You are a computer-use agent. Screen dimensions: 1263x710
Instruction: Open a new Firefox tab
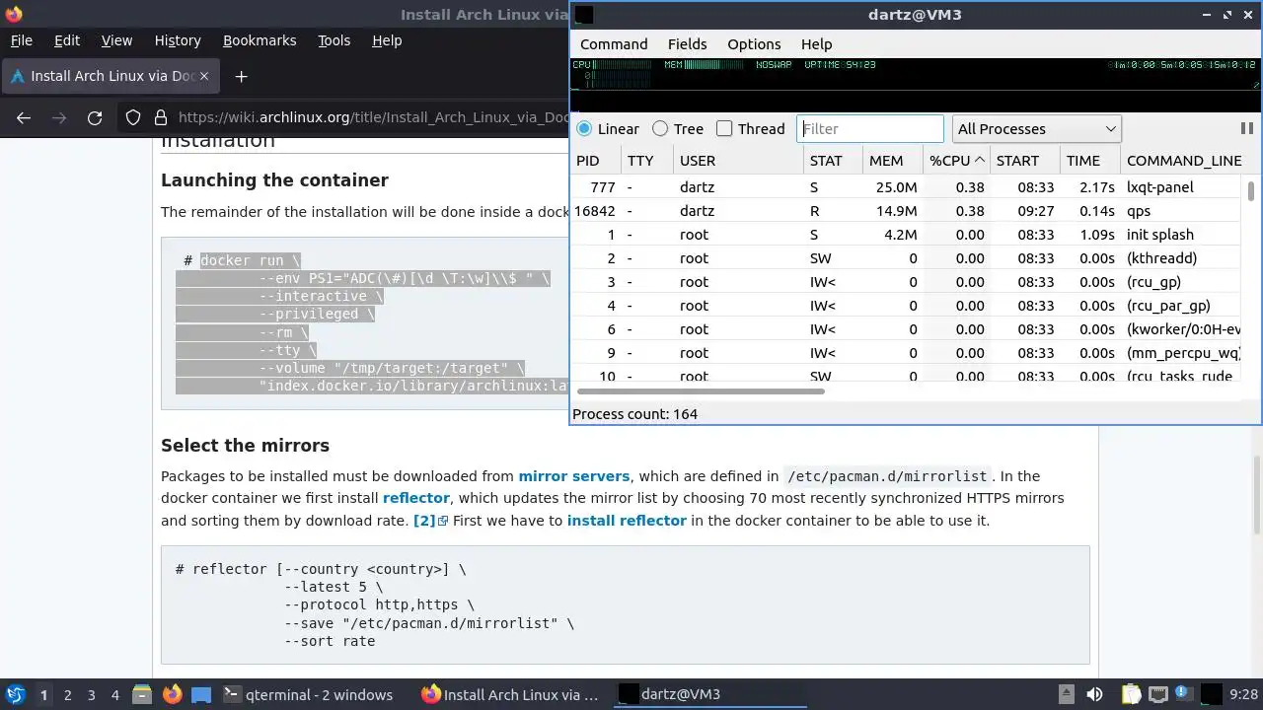[241, 76]
